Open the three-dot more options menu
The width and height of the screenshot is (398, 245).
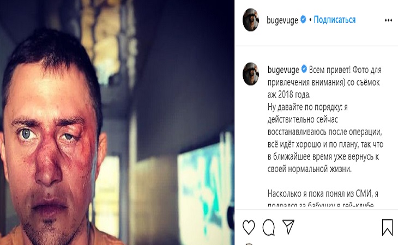point(388,20)
